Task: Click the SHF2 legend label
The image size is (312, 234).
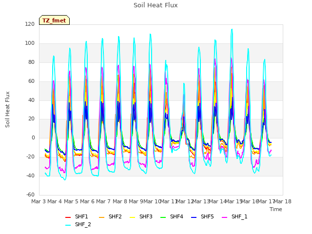Action: (x=115, y=216)
